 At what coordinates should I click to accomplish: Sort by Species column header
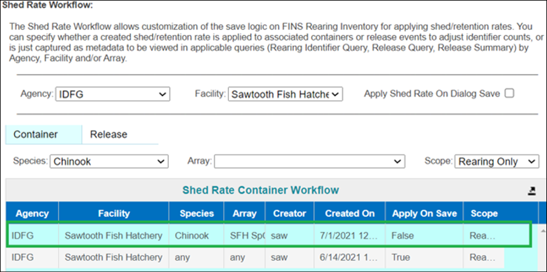point(196,213)
